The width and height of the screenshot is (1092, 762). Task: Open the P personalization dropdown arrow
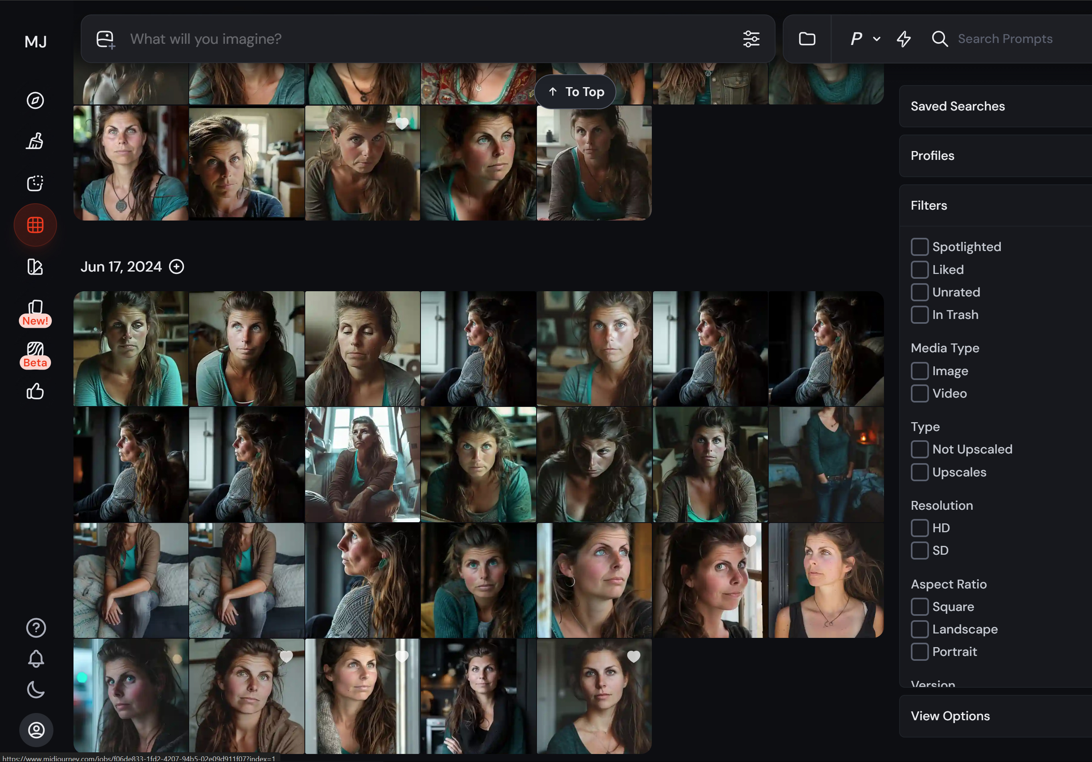tap(876, 39)
